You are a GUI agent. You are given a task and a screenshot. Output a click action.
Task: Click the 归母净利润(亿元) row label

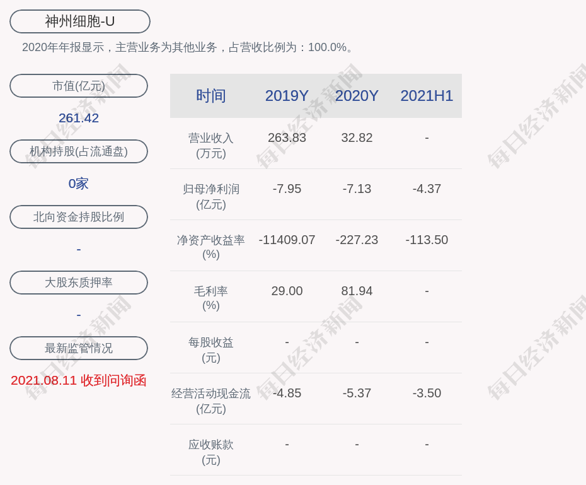(x=211, y=196)
